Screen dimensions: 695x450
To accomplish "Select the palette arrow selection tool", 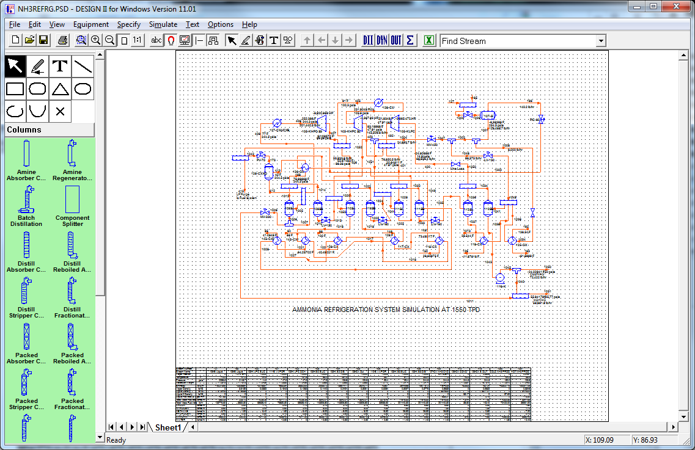I will (15, 66).
